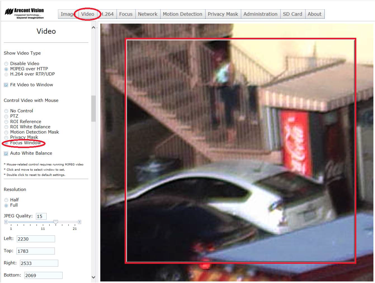Click the settings panel scrollbar thumb
The height and width of the screenshot is (283, 375).
(x=93, y=109)
